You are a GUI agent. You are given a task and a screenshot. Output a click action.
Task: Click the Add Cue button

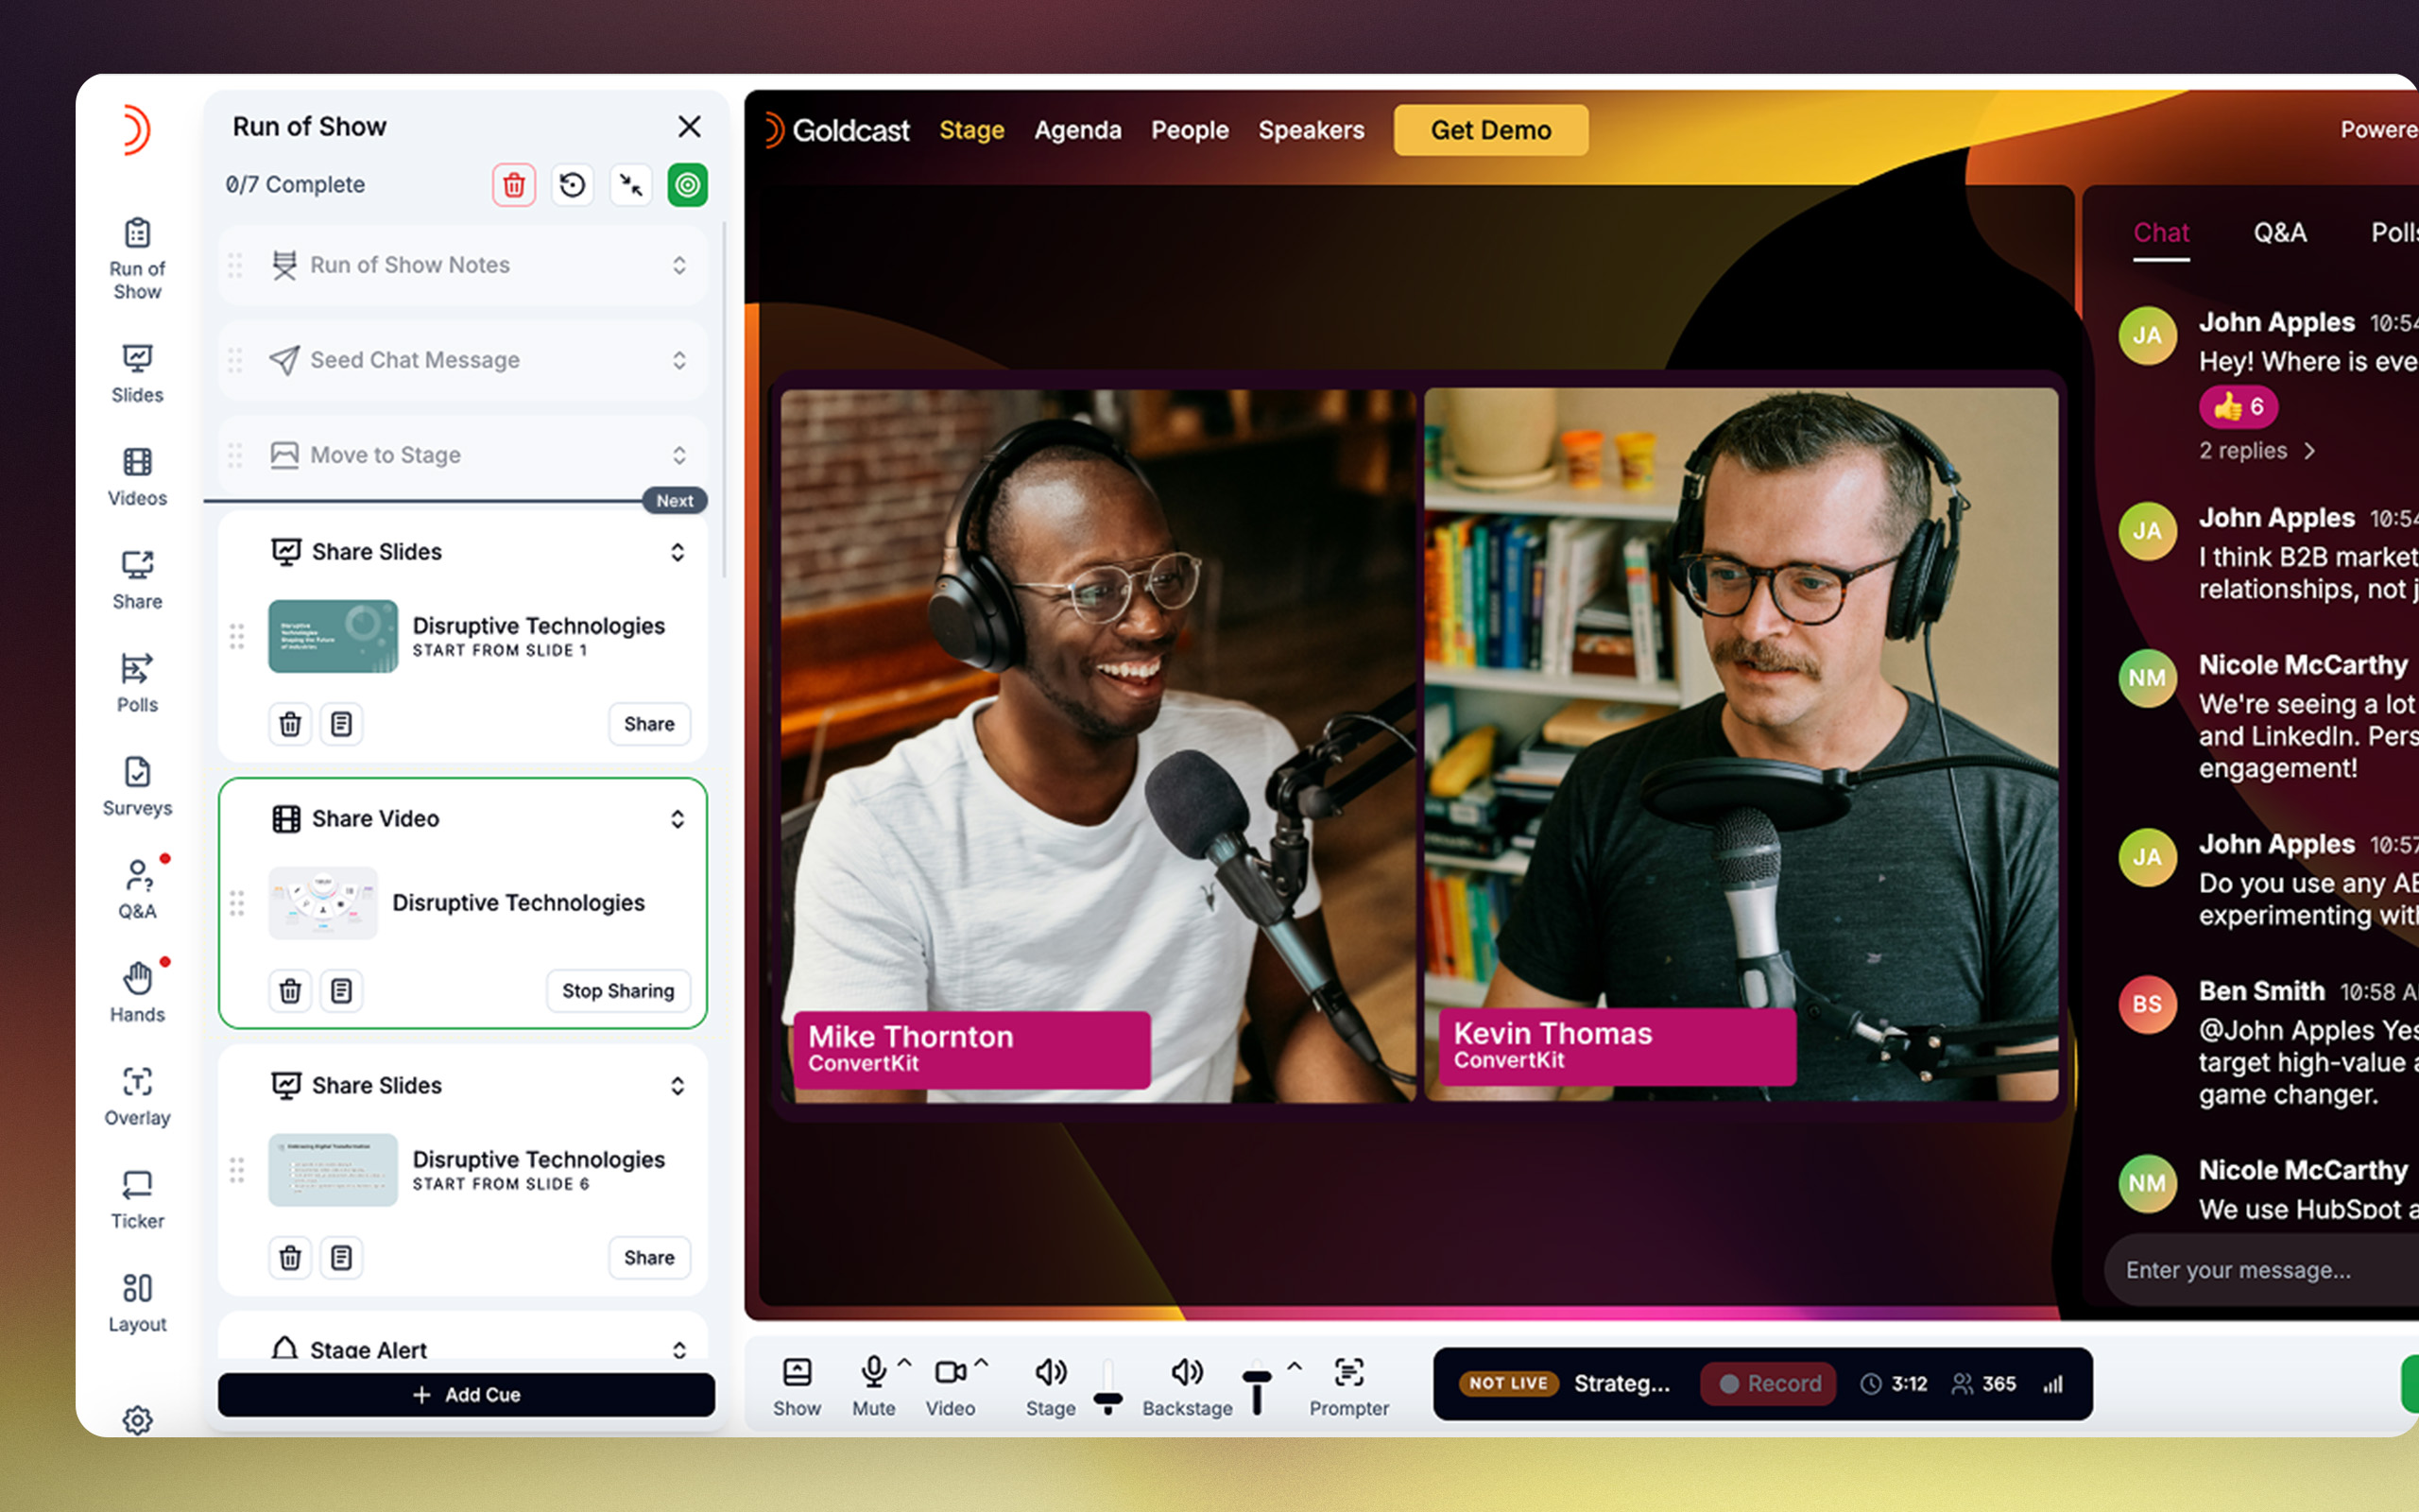(466, 1394)
